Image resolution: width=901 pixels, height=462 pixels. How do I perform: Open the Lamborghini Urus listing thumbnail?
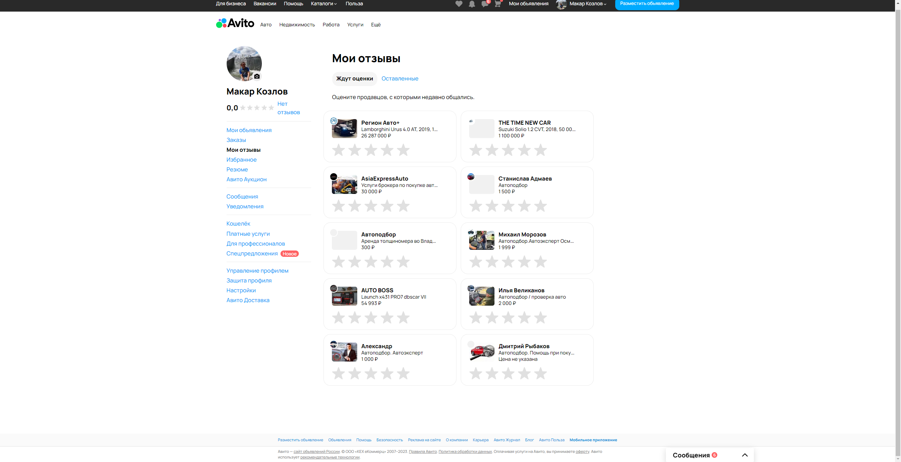pos(344,129)
